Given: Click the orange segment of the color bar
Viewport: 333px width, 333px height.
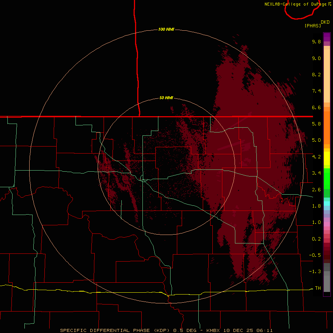Looking at the screenshot, I should (327, 127).
